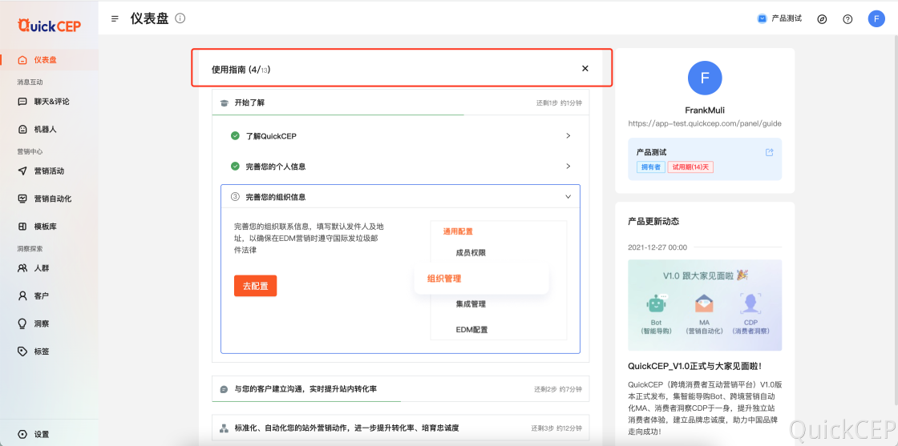This screenshot has width=898, height=446.
Task: Click the tag icon for 标签
Action: (22, 352)
